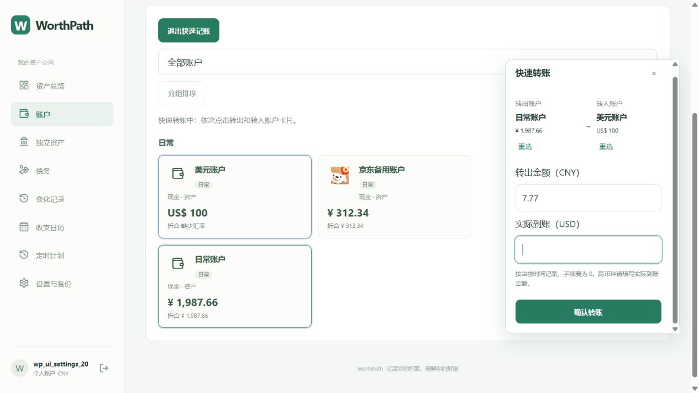
Task: Open the 债务 section
Action: coord(62,171)
